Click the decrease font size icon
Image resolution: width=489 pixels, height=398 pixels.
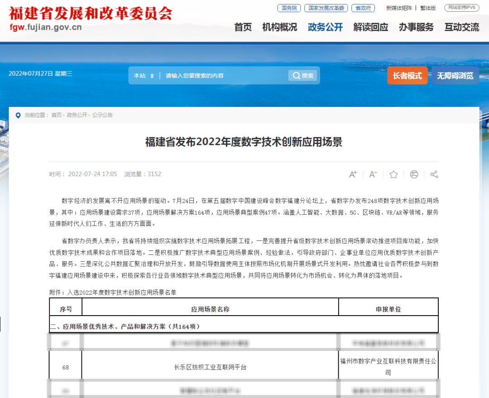373,174
